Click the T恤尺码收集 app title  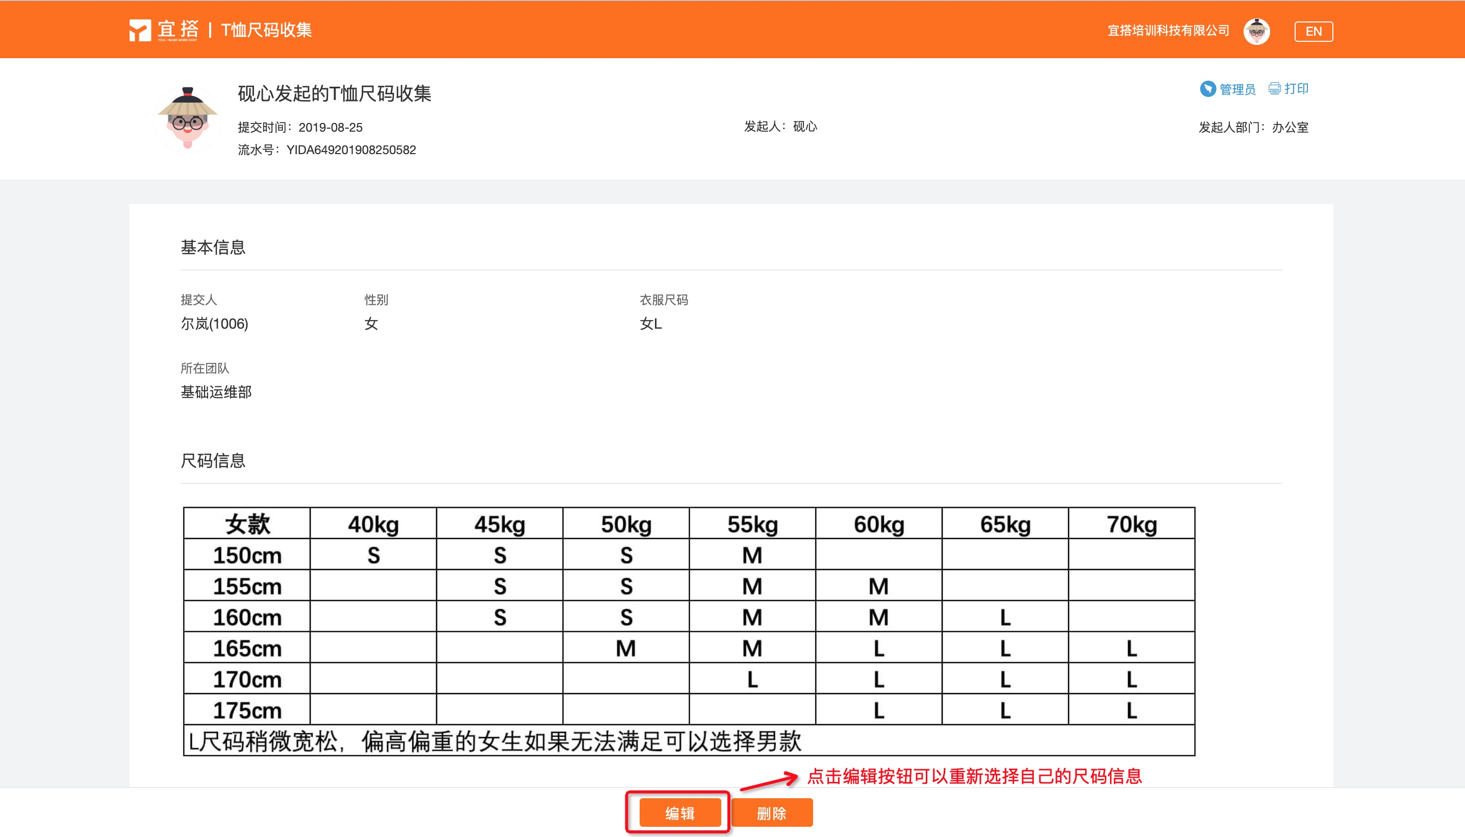point(267,30)
